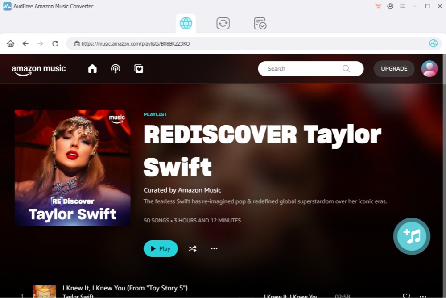Add playlist to conversion with music button

click(412, 236)
